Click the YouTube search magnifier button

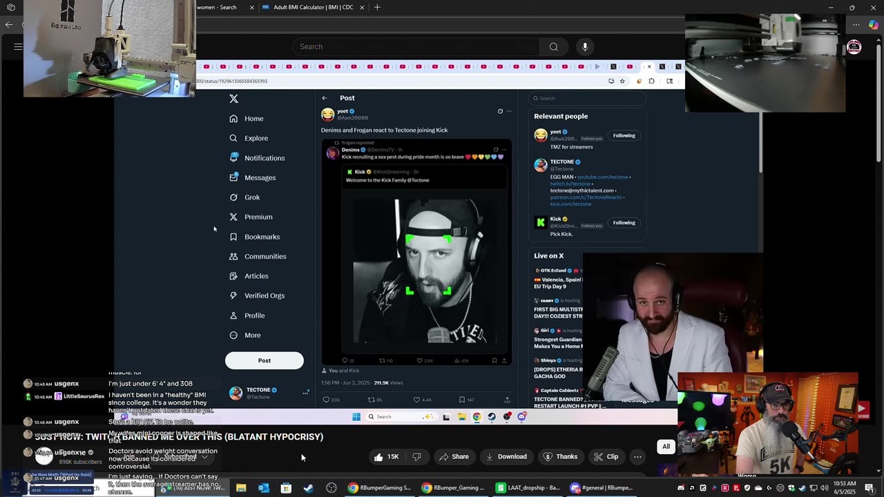(x=553, y=46)
